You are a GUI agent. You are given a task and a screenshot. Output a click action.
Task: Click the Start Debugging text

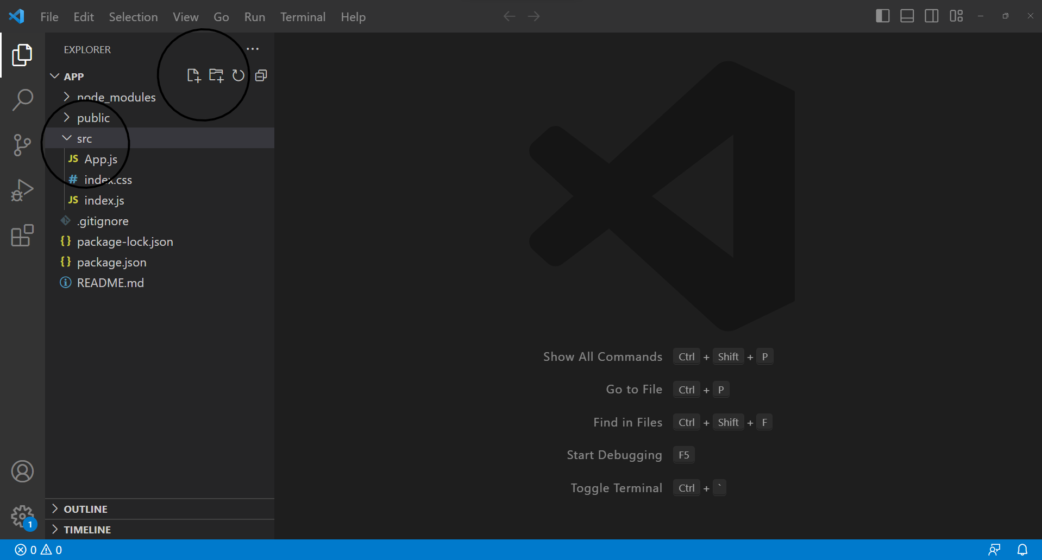(614, 455)
